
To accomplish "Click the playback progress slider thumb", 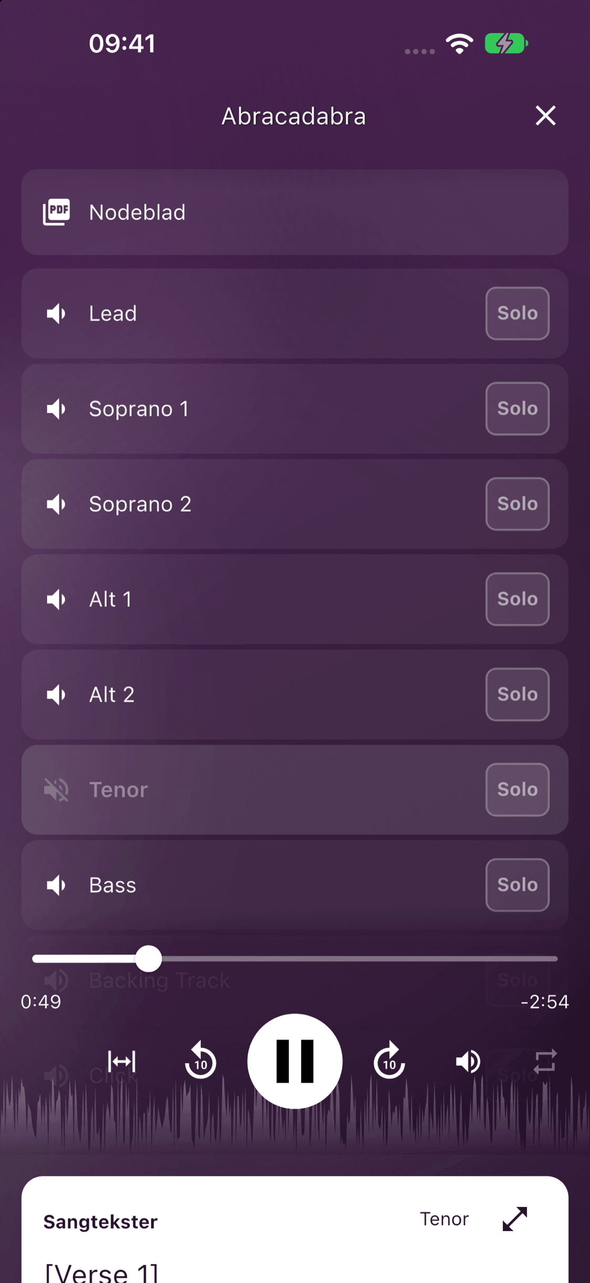I will 148,959.
